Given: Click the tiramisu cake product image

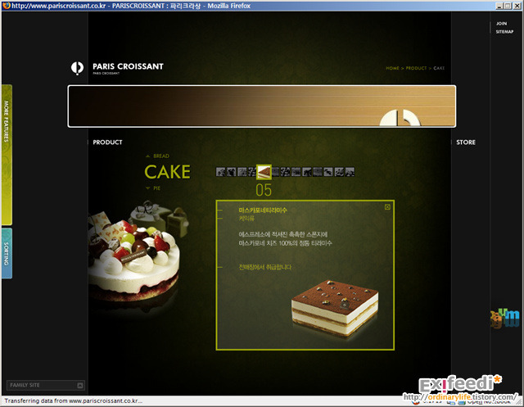Looking at the screenshot, I should pos(335,307).
